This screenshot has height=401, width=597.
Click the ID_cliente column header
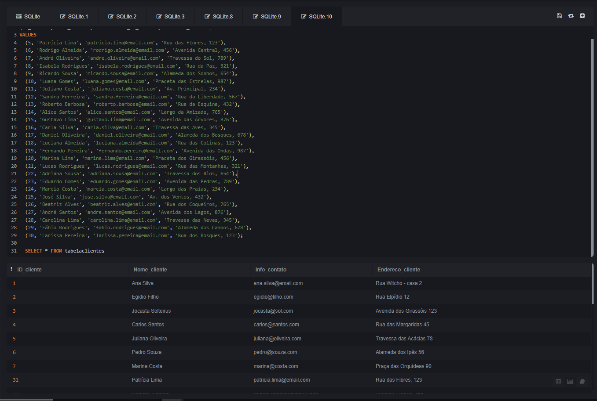(x=29, y=270)
